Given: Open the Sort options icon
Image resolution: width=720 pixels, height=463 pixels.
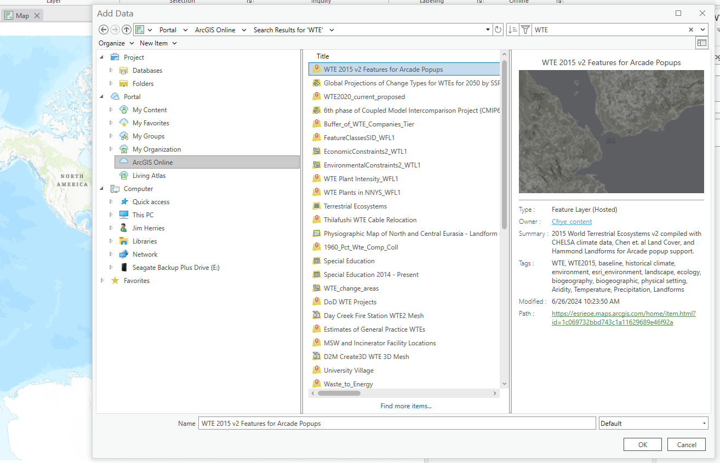Looking at the screenshot, I should point(513,30).
